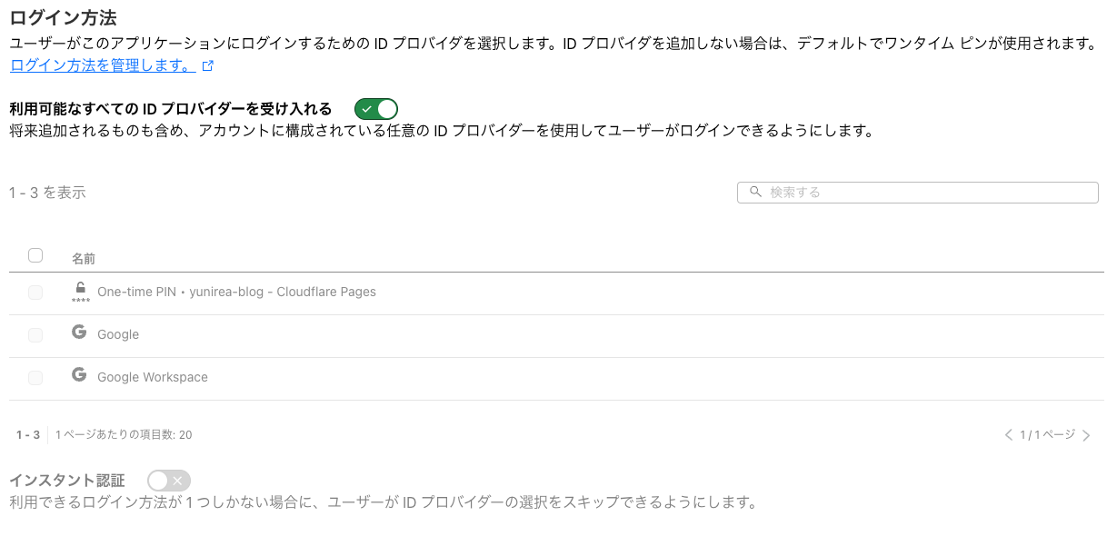Check the select-all checkbox in table header

pos(35,255)
